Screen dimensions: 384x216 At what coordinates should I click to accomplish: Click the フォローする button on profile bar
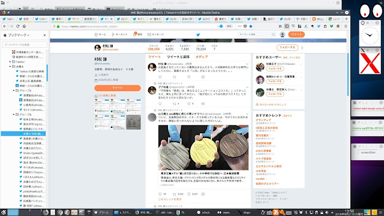[x=287, y=47]
